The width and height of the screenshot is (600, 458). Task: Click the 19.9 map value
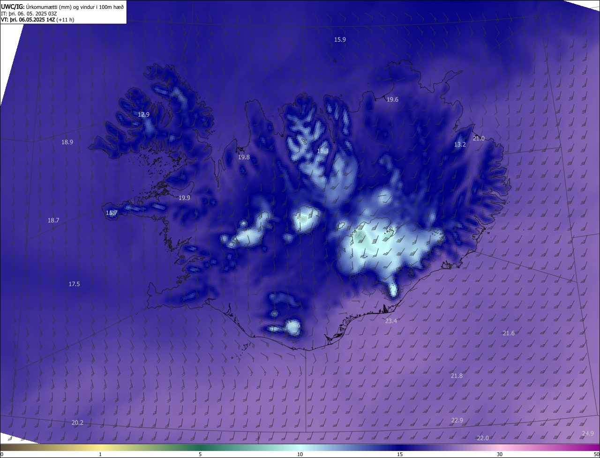point(184,198)
